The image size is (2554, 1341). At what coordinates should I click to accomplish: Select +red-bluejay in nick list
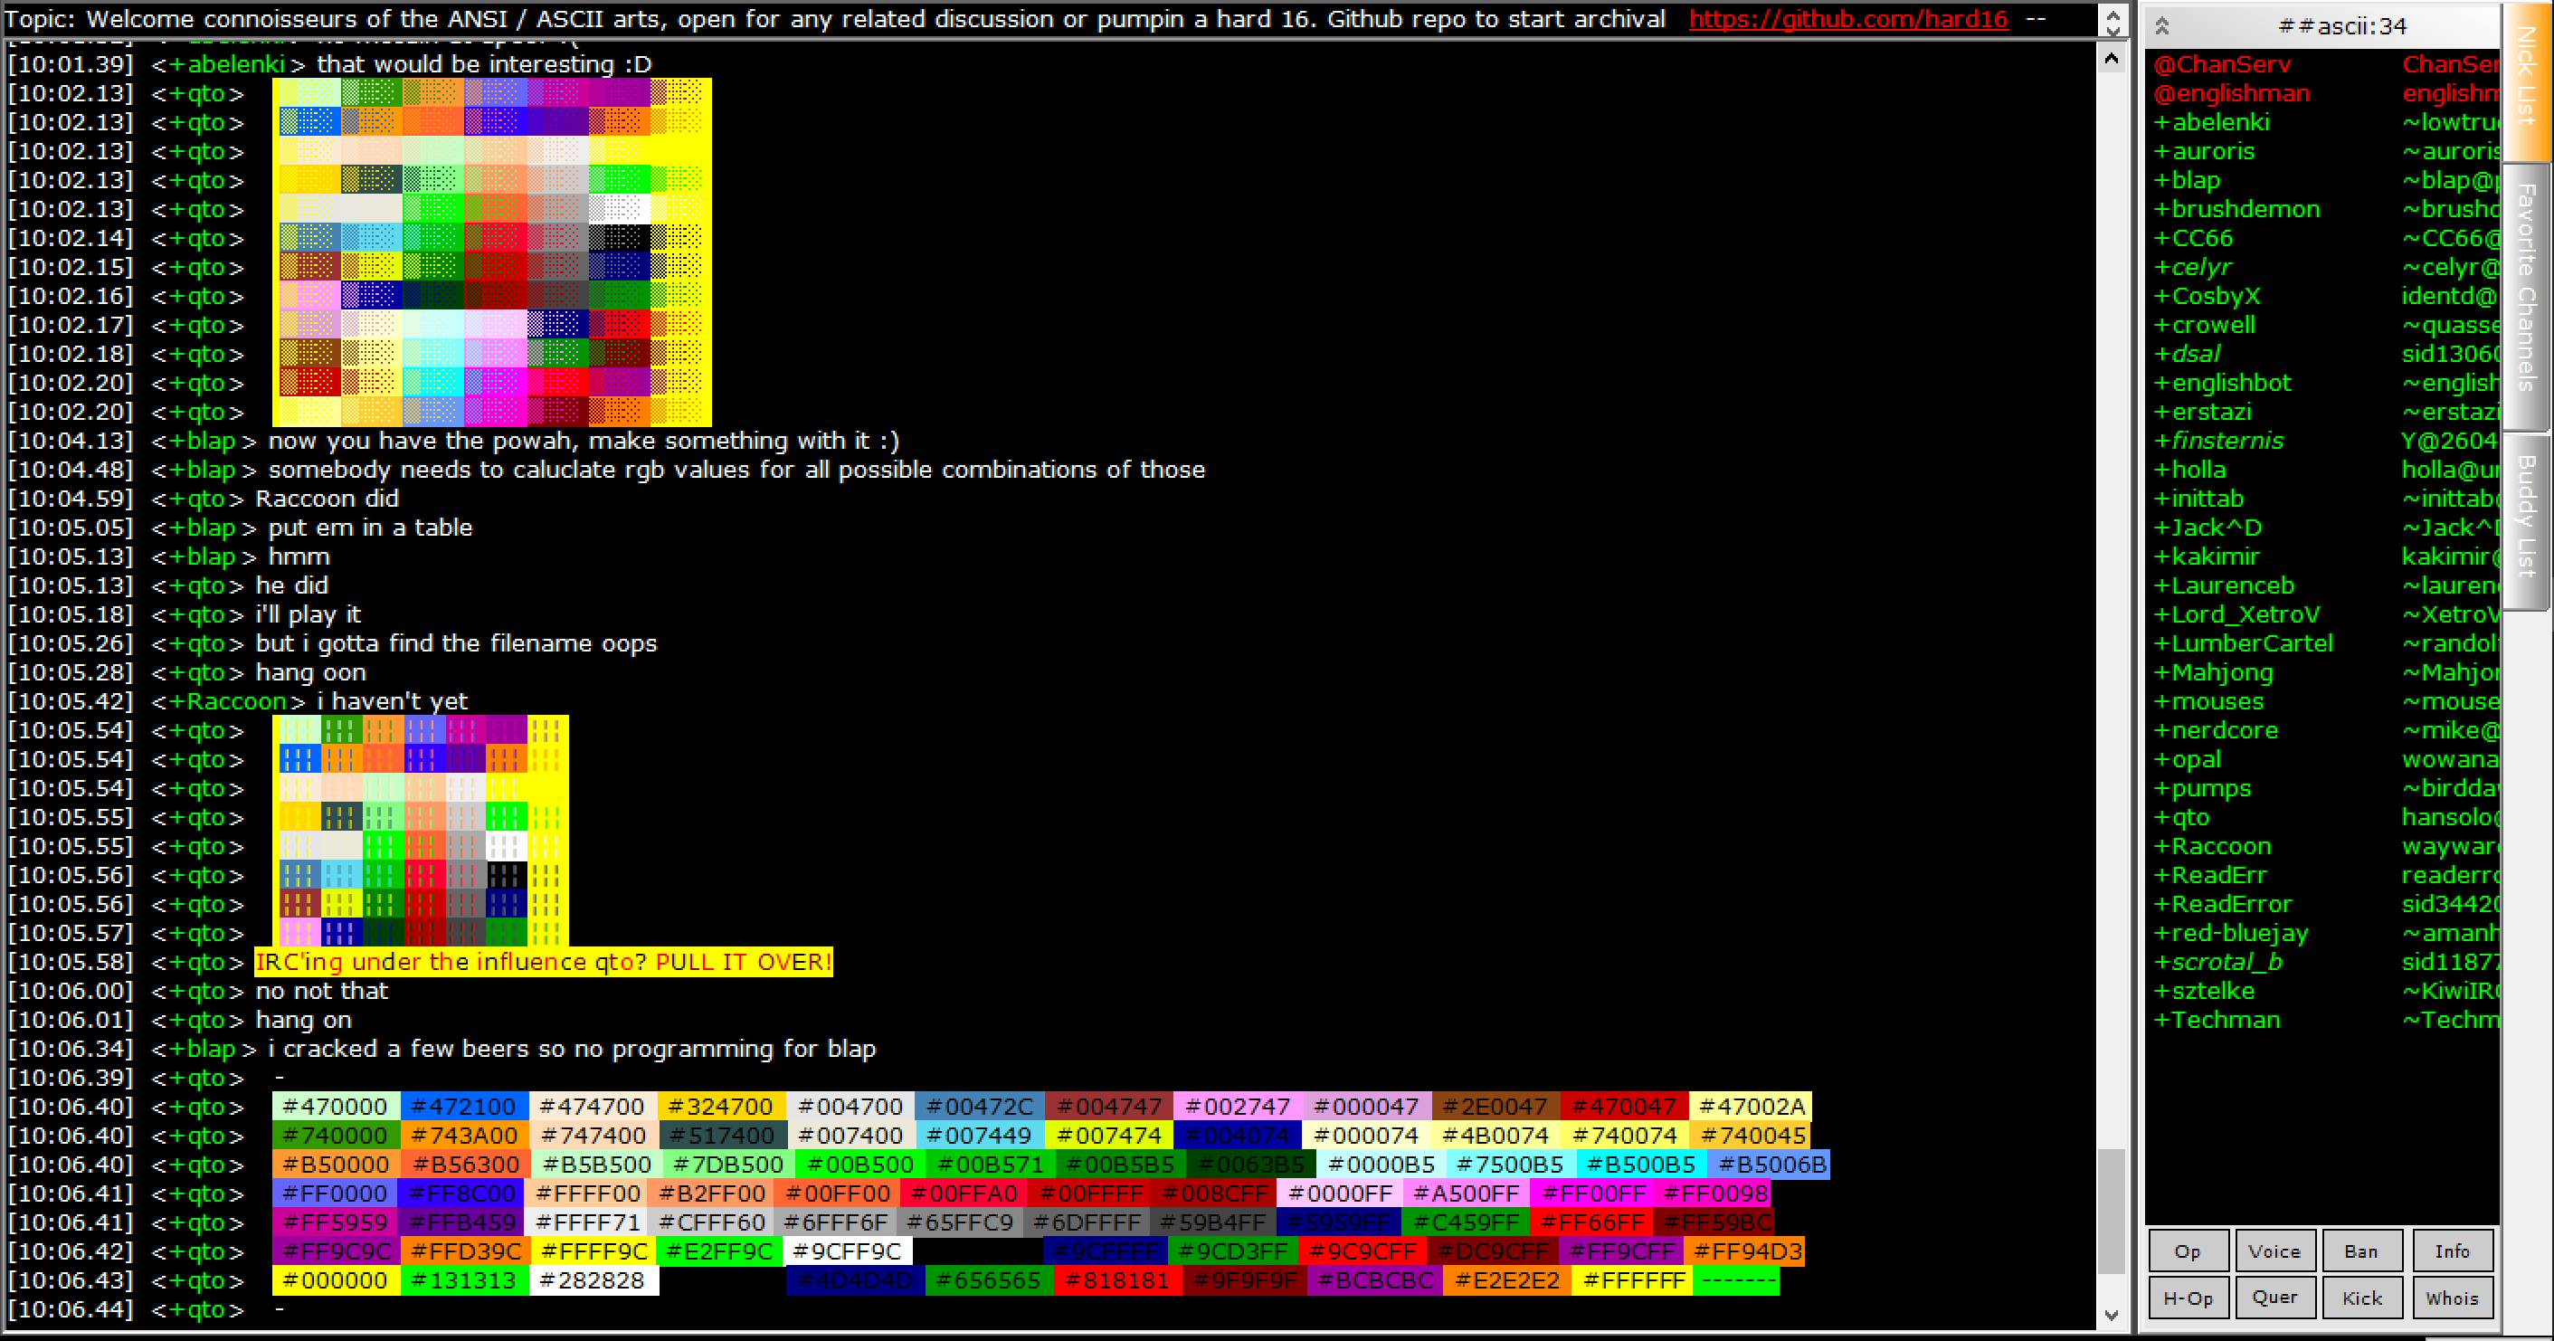pyautogui.click(x=2230, y=933)
